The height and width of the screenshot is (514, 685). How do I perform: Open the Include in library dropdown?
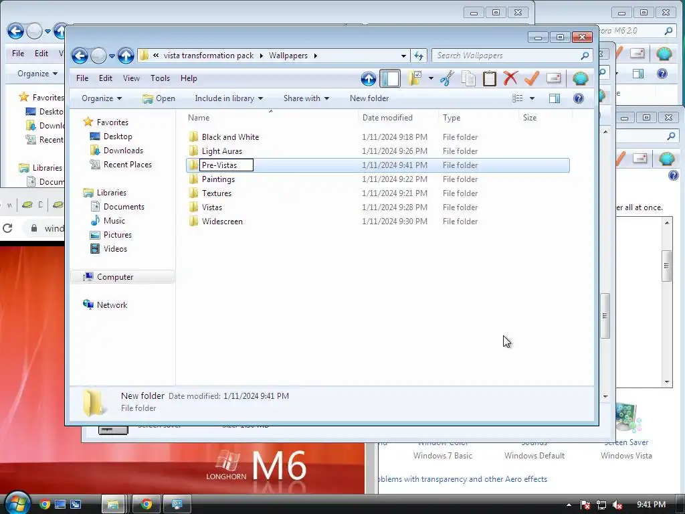tap(229, 98)
